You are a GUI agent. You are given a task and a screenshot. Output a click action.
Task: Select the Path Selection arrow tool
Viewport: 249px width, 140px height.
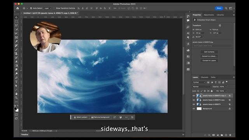16,86
